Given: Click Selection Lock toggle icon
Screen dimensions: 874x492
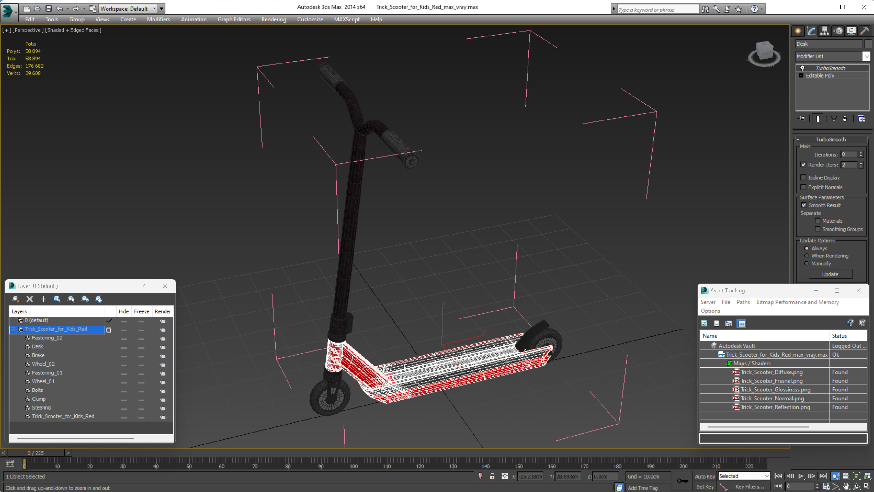Looking at the screenshot, I should coord(492,476).
